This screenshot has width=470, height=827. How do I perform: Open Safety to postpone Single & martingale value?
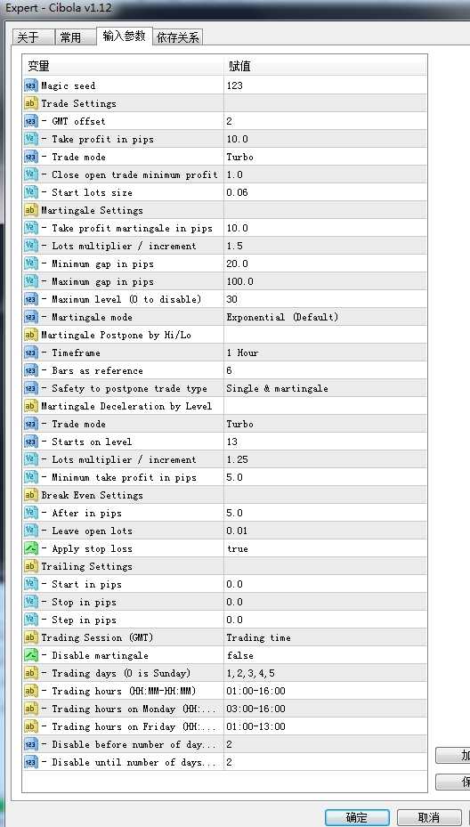325,389
